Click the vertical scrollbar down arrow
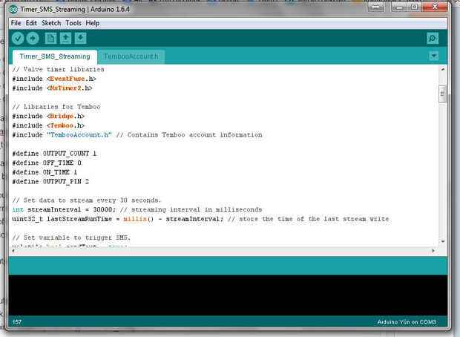Viewport: 460px width, 337px height. (443, 241)
